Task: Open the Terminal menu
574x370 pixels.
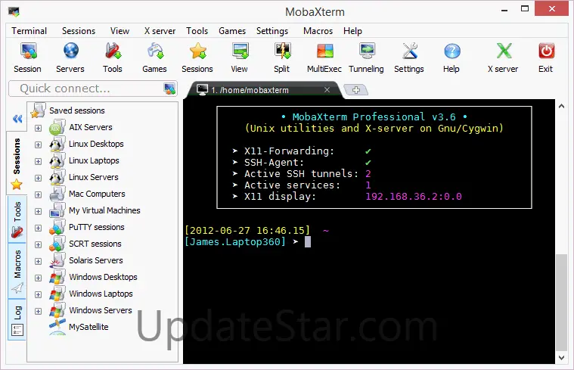Action: [29, 31]
